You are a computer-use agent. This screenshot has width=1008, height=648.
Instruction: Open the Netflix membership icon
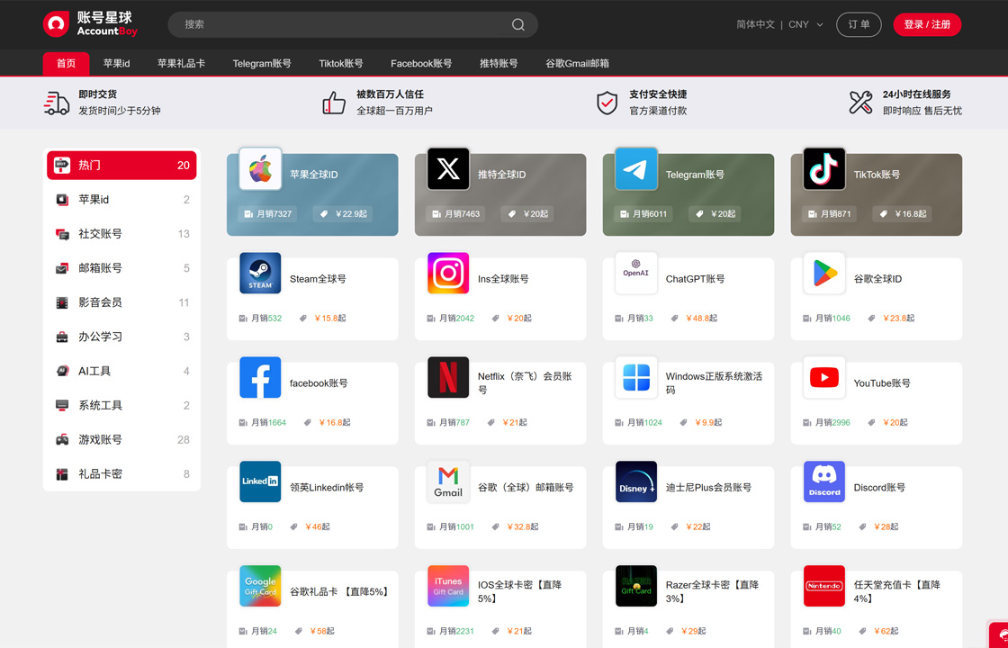[448, 377]
